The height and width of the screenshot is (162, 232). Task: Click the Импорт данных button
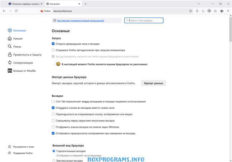[x=154, y=83]
